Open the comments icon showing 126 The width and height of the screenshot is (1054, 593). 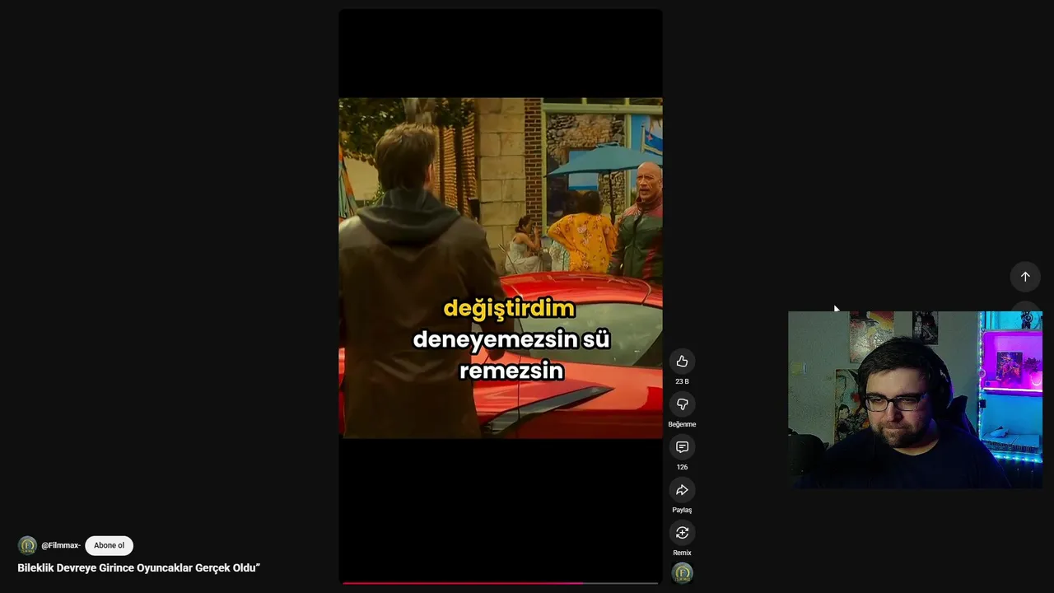682,447
